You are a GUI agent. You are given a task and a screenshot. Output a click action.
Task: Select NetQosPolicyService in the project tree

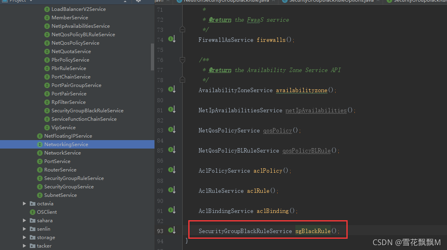coord(76,43)
